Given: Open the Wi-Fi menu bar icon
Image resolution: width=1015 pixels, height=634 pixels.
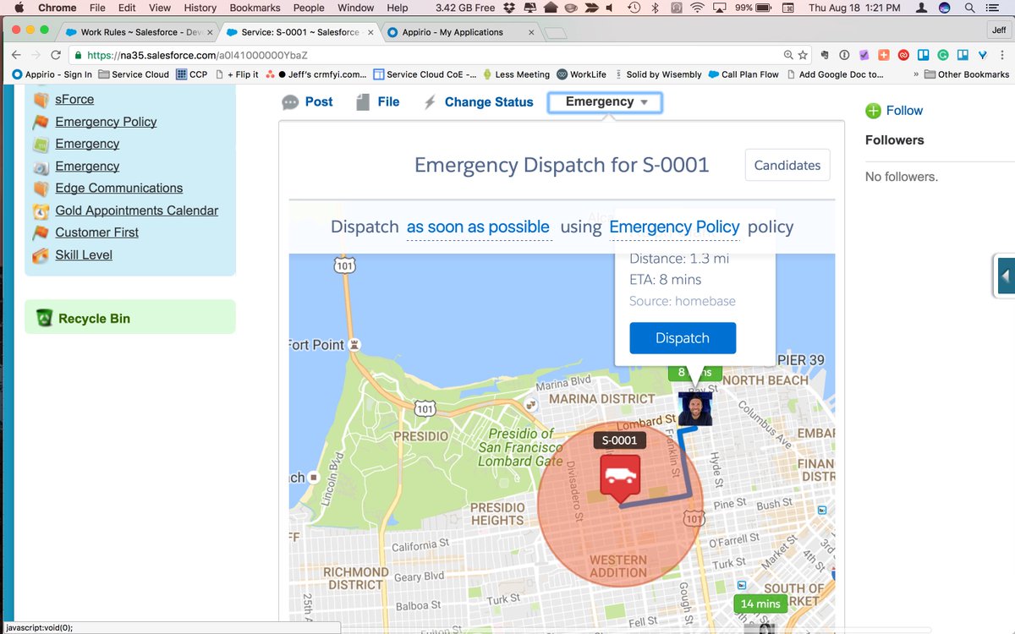Looking at the screenshot, I should (x=698, y=8).
